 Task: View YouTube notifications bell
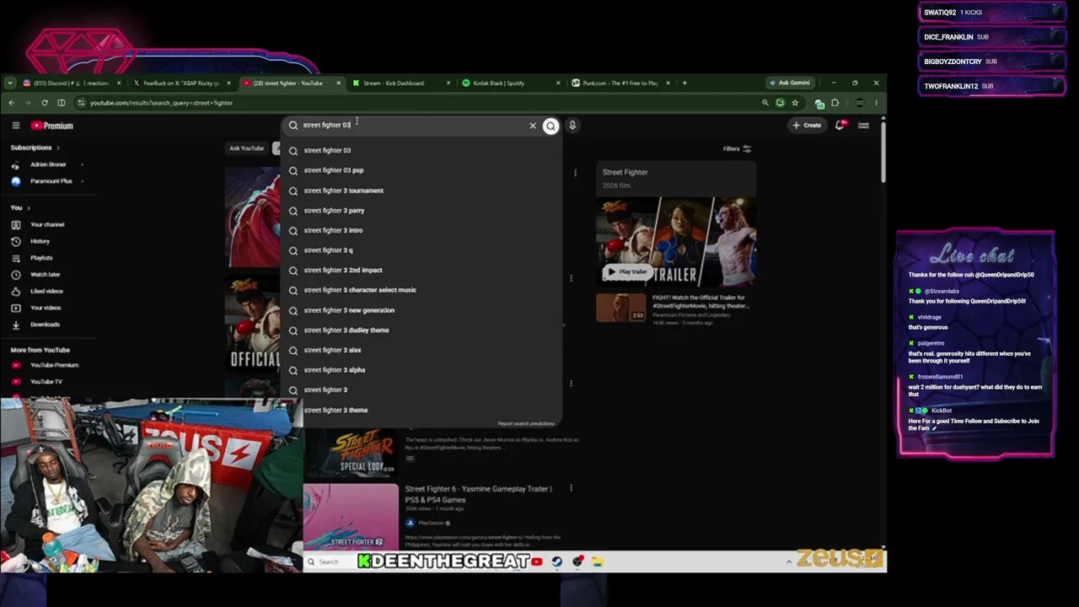[x=840, y=126]
